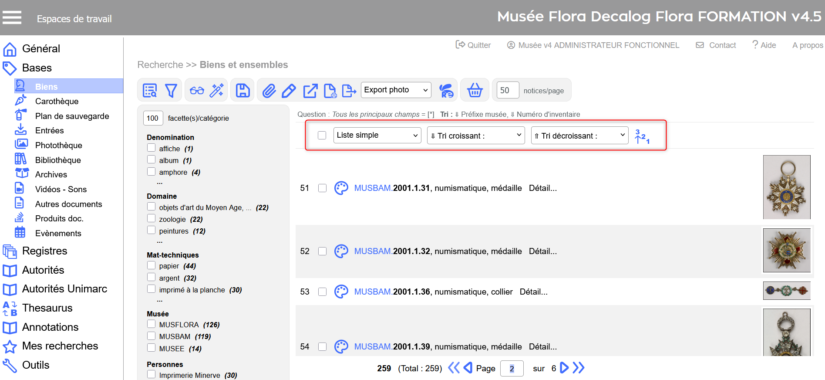Click the paperclip attachment icon
Image resolution: width=825 pixels, height=380 pixels.
(x=269, y=91)
